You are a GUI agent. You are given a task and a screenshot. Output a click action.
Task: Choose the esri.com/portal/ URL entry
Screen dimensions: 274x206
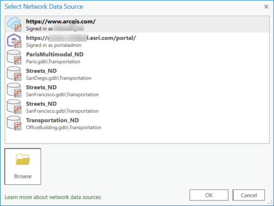pyautogui.click(x=81, y=38)
